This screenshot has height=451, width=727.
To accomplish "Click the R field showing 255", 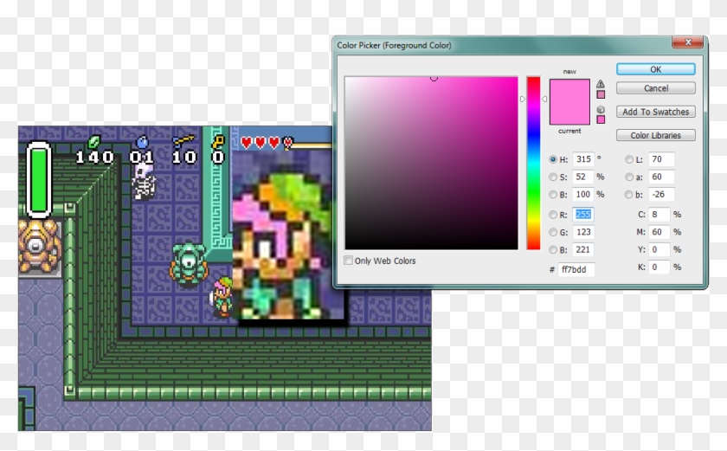I will tap(583, 214).
